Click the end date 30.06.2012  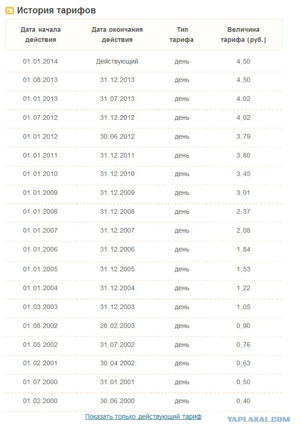pyautogui.click(x=117, y=136)
